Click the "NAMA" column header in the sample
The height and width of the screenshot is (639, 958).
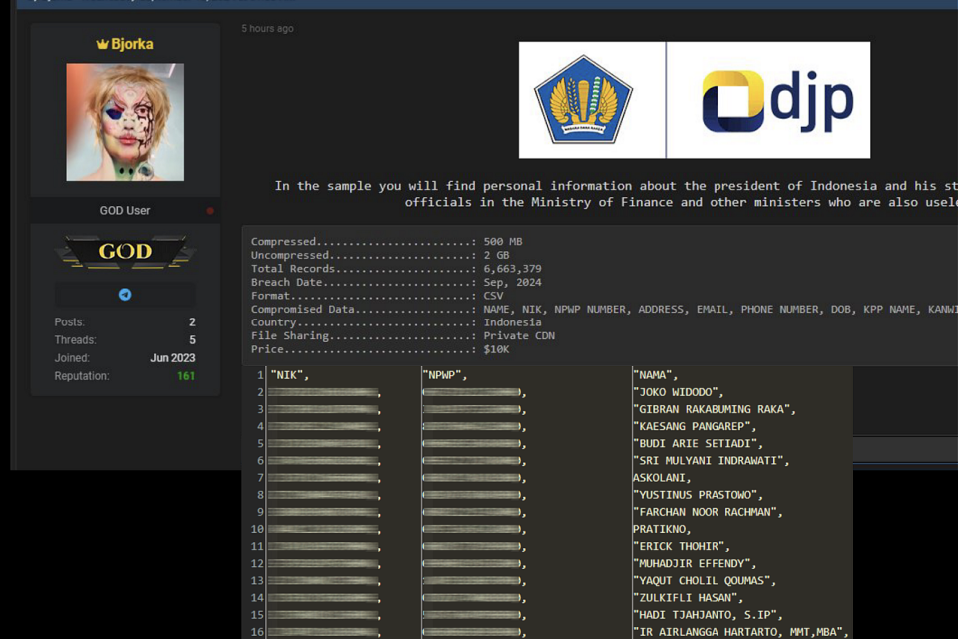(655, 375)
